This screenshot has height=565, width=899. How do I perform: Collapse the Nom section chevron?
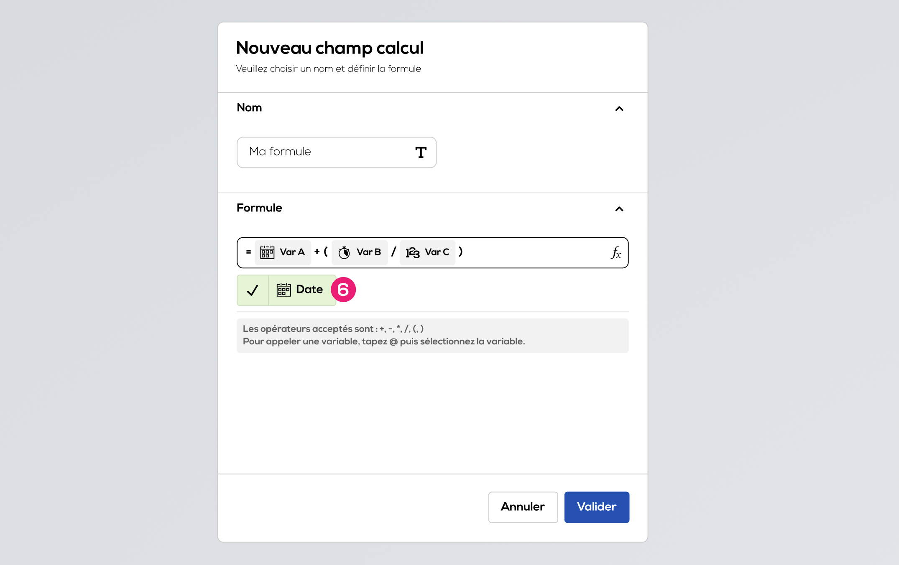point(619,109)
